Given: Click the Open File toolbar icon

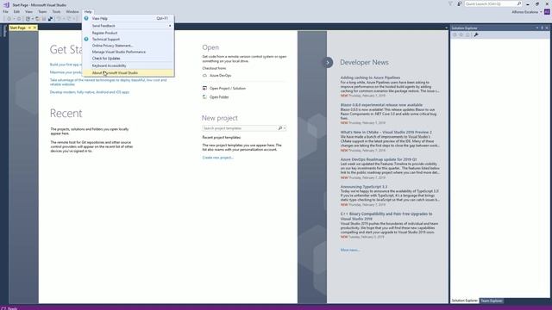Looking at the screenshot, I should tap(37, 19).
